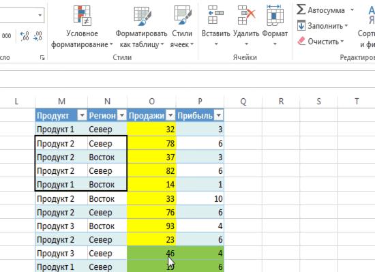Select profit cell with value 1
375x272 pixels.
pos(200,184)
